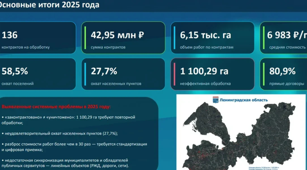Open the Leningrad region satellite map
Viewport: 307px width, 170px height.
click(x=238, y=134)
